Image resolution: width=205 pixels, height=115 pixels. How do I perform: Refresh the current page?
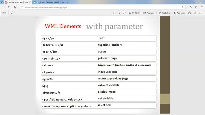click(9, 7)
